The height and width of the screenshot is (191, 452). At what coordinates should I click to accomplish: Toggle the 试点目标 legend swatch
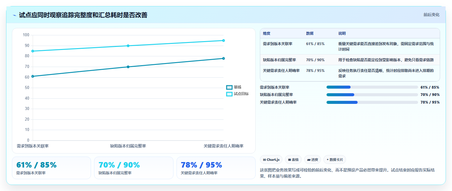click(229, 94)
